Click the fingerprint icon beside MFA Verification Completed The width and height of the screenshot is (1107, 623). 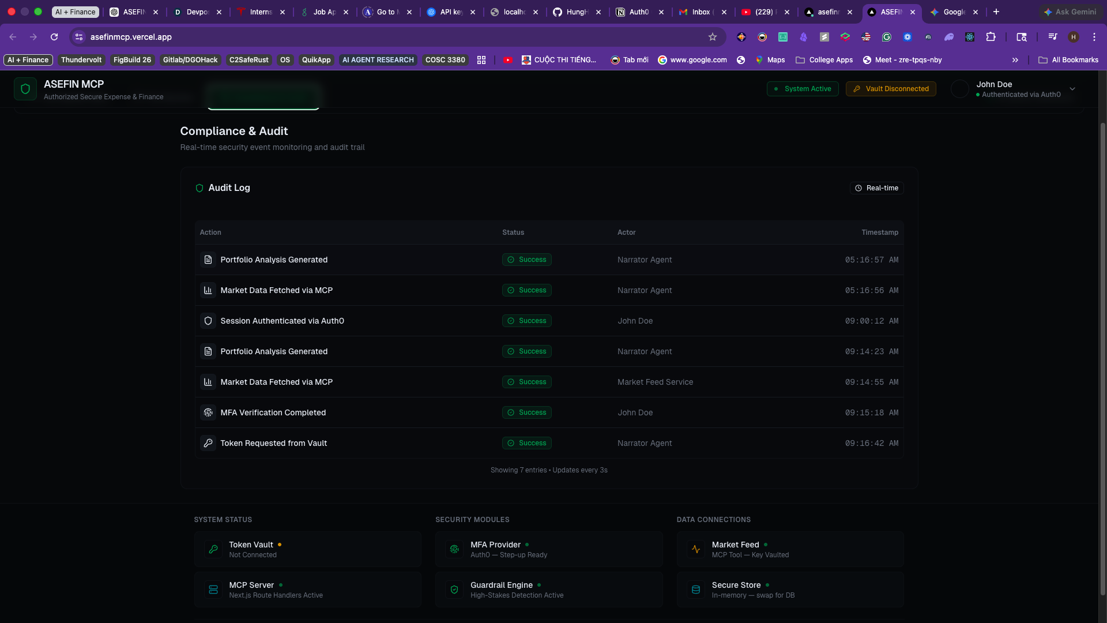click(208, 412)
